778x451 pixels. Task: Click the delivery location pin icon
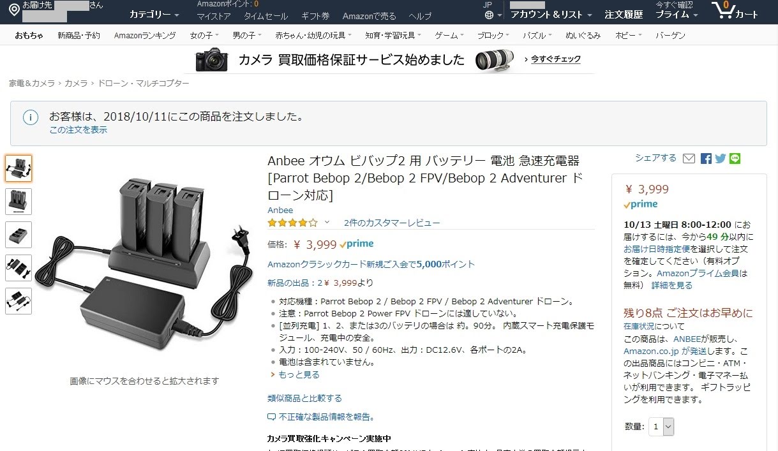[x=13, y=10]
